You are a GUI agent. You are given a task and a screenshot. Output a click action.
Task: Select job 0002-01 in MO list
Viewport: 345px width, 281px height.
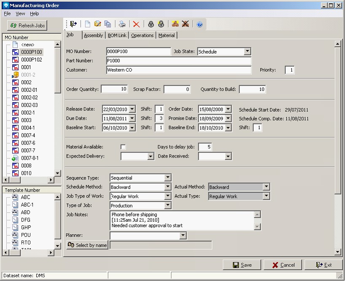coord(29,90)
